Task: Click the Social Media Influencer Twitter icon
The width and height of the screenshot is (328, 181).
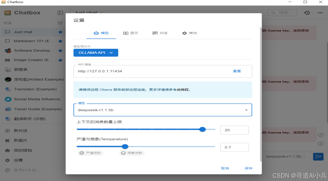Action: coord(8,99)
